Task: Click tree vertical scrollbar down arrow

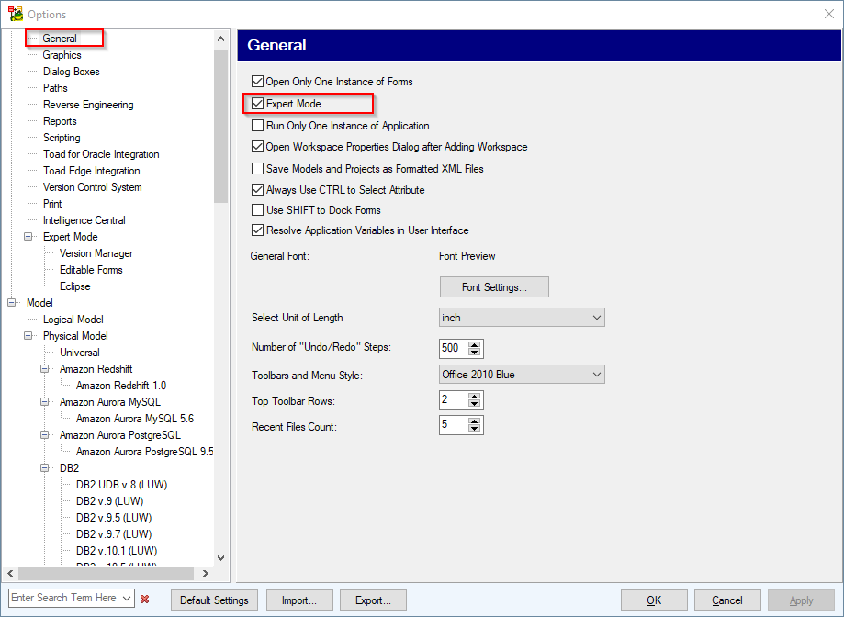Action: pos(220,558)
